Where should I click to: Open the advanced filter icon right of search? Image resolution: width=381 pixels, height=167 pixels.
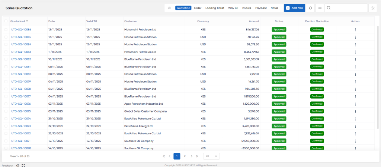[x=373, y=8]
